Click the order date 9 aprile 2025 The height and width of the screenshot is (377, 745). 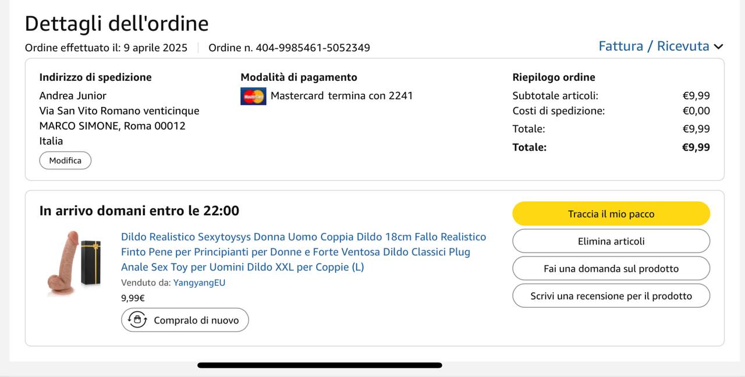click(x=155, y=48)
